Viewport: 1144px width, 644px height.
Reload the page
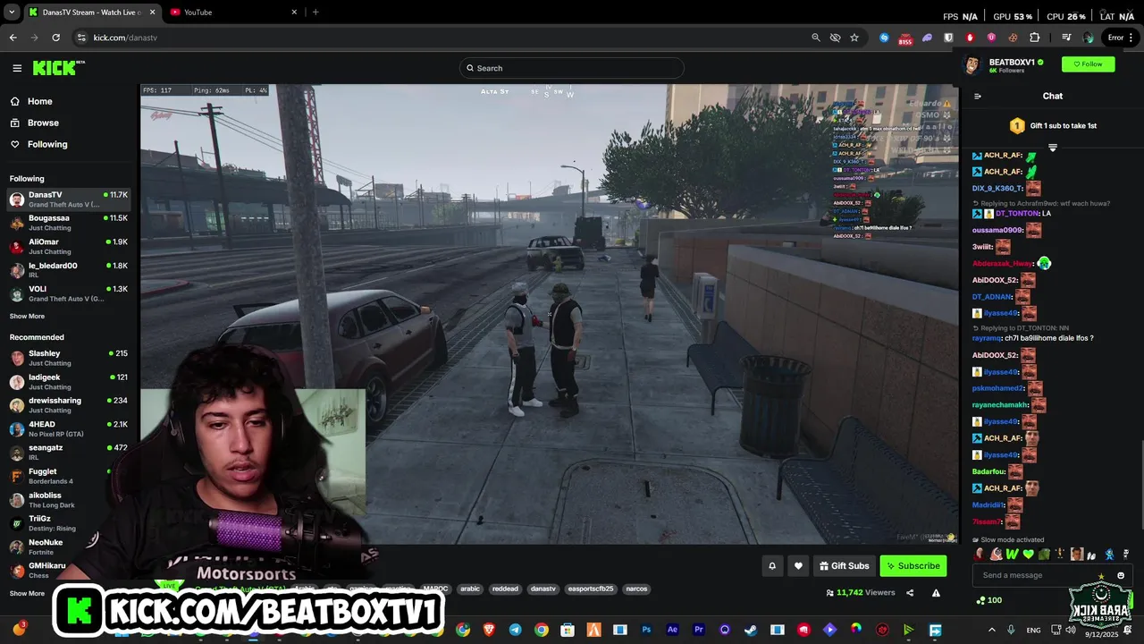coord(55,38)
